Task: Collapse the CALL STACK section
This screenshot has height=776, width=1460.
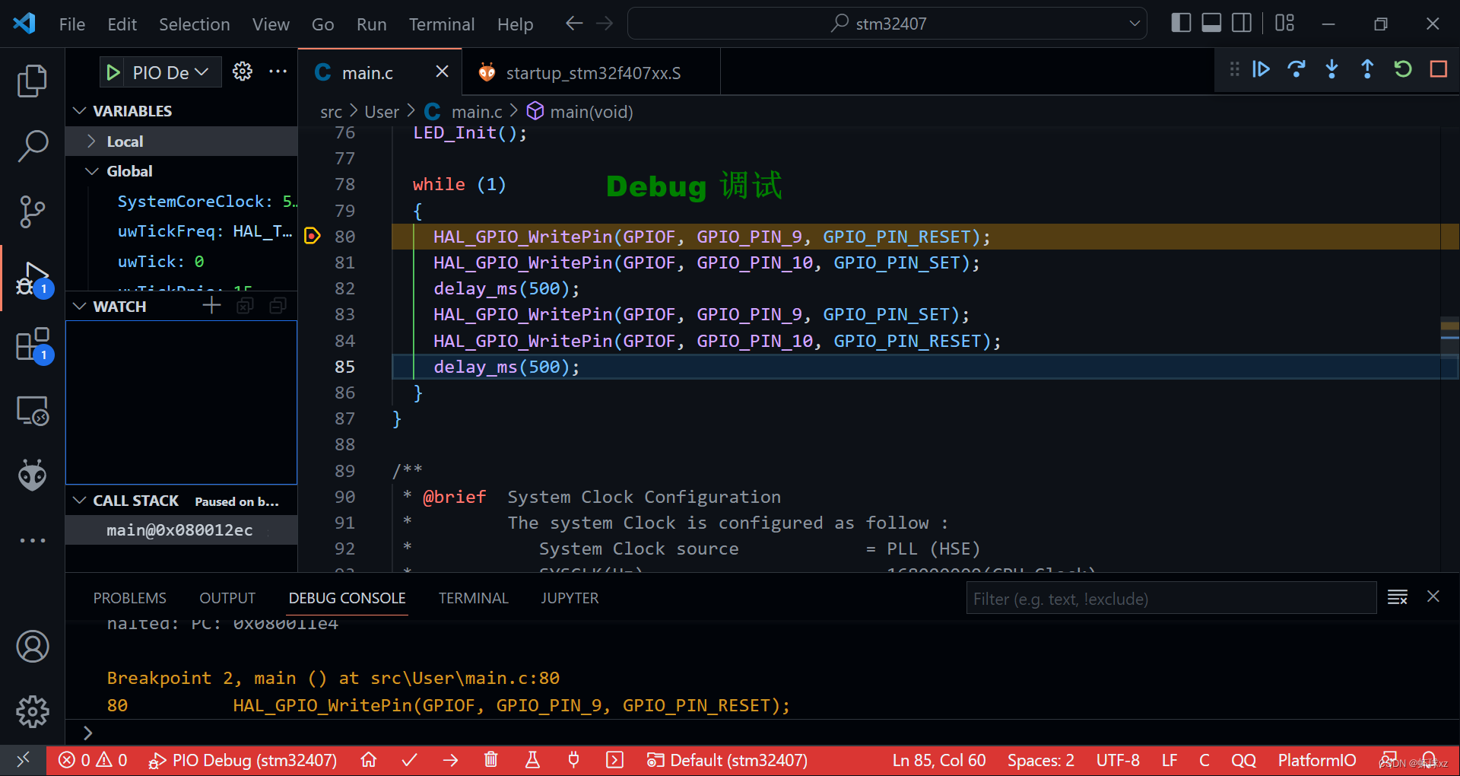Action: pyautogui.click(x=80, y=501)
